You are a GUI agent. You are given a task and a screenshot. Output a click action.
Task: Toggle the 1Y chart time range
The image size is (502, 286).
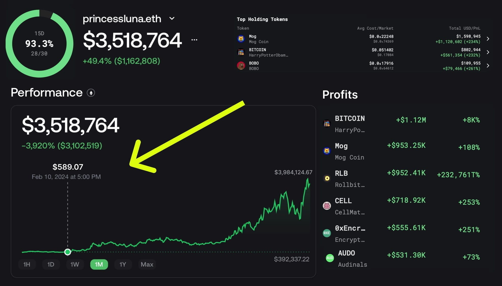[123, 264]
